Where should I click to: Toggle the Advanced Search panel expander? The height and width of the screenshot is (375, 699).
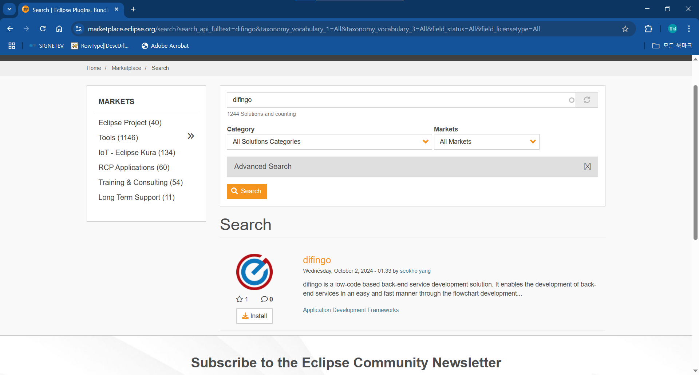pyautogui.click(x=587, y=167)
